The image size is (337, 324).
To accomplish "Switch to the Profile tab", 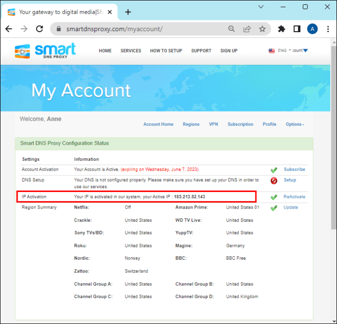I will (x=270, y=124).
